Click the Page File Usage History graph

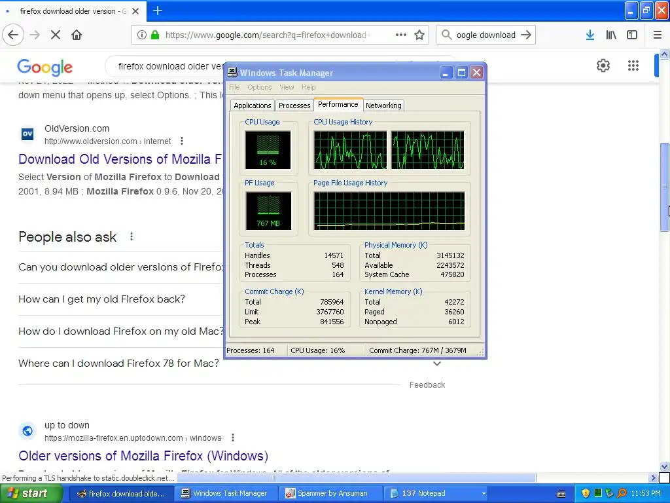389,211
